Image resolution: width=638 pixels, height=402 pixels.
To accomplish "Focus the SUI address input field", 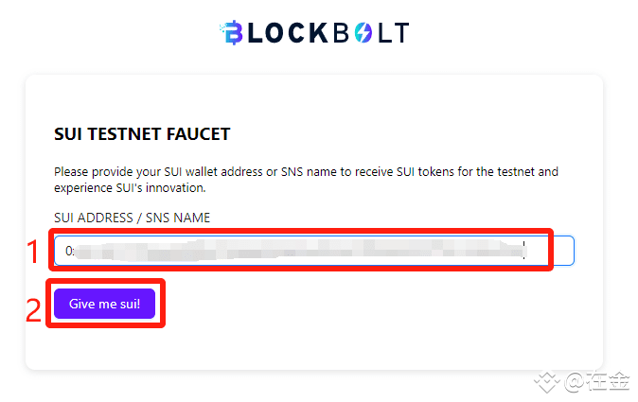I will (x=313, y=251).
